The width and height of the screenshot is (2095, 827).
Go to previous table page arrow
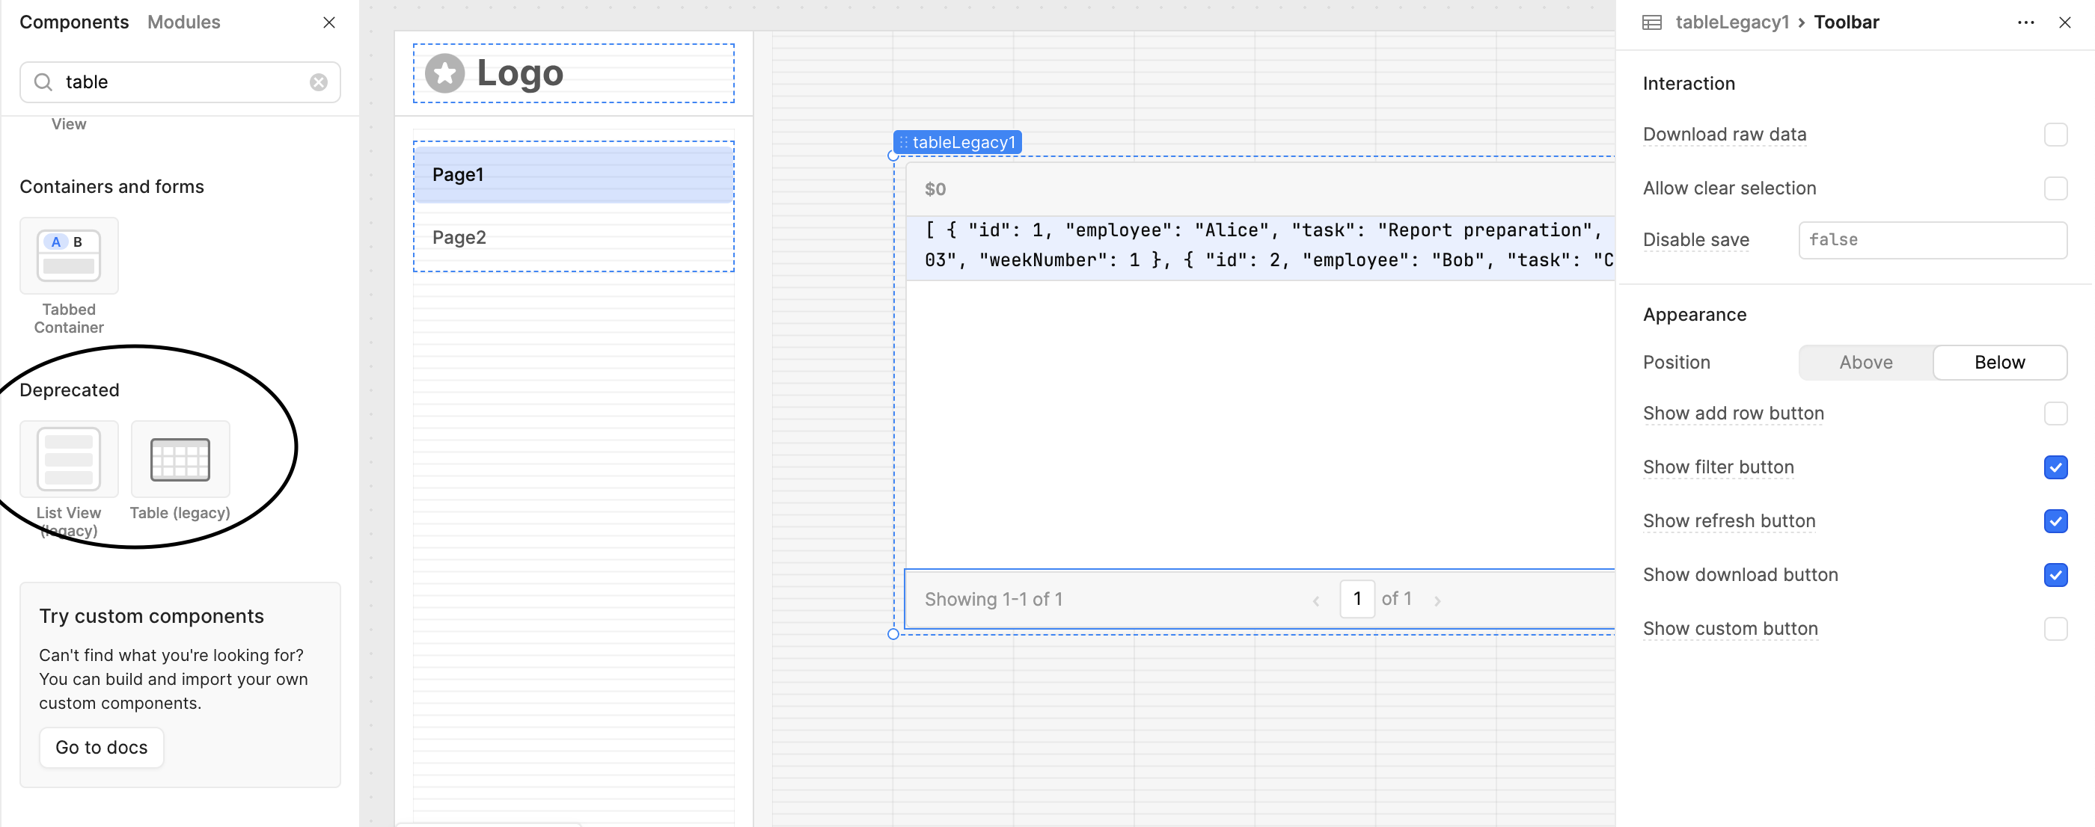coord(1315,600)
